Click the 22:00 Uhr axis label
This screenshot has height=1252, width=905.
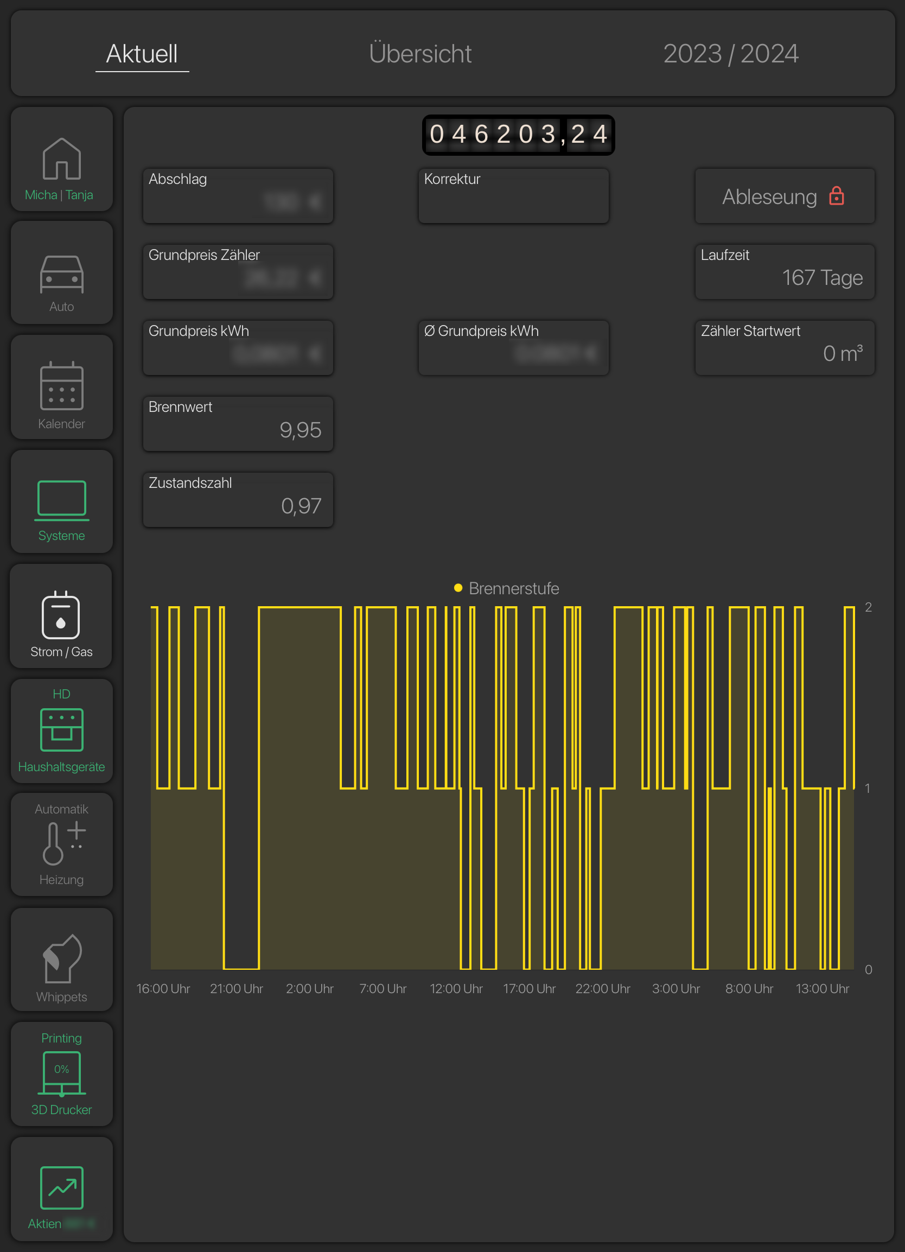603,989
